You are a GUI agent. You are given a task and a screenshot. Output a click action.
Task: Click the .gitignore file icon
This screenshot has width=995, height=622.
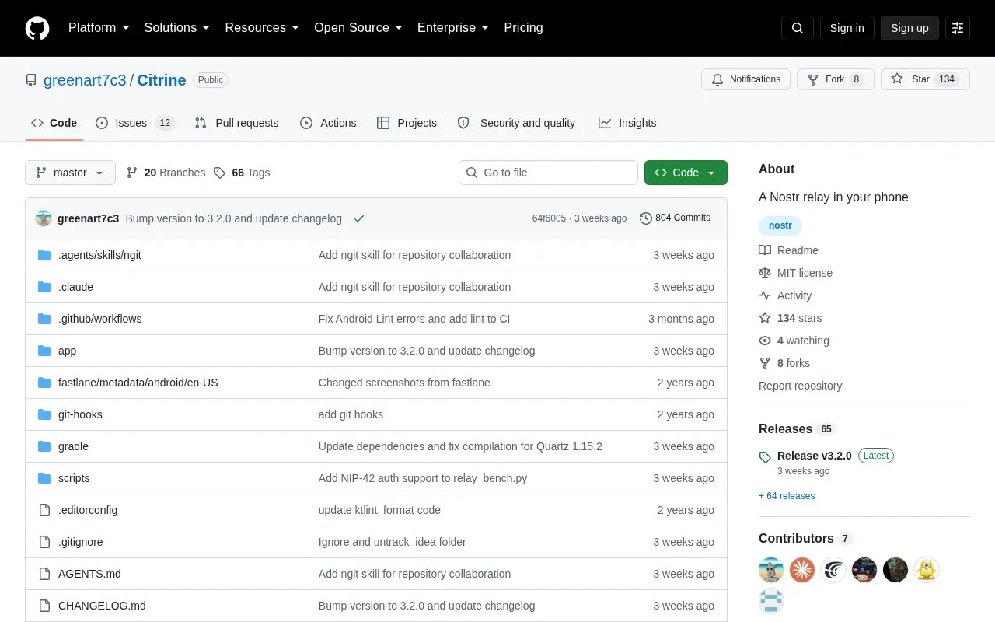pos(44,542)
